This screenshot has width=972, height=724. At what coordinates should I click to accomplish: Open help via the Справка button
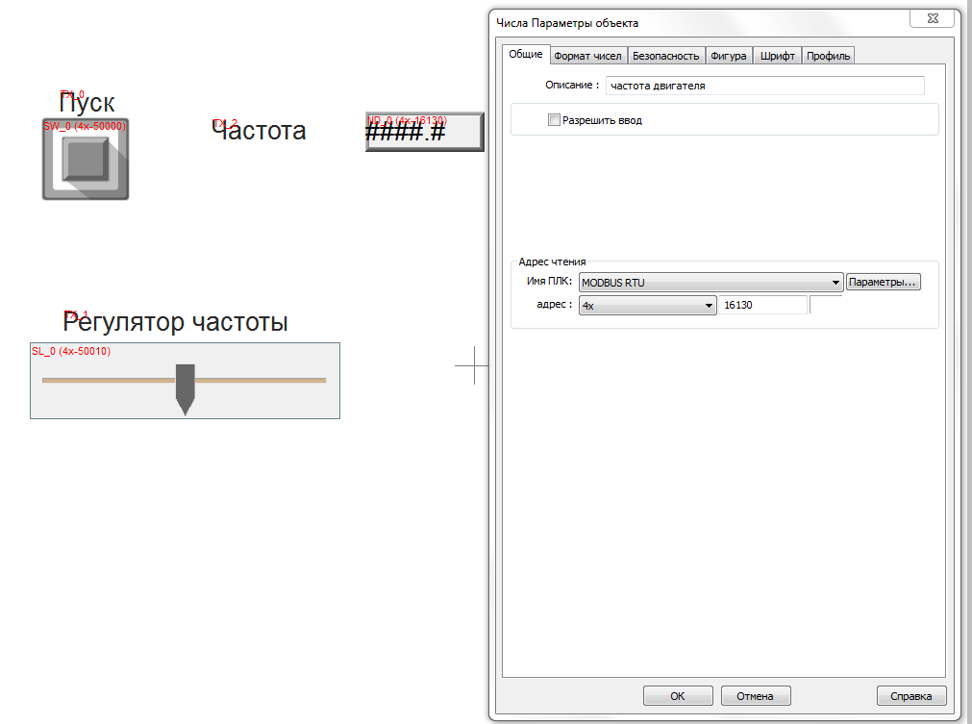click(x=911, y=696)
